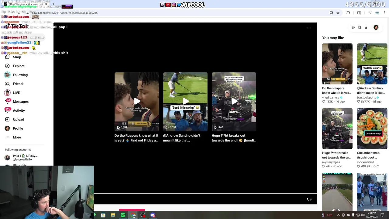The height and width of the screenshot is (219, 389).
Task: Open the taskbar volume control
Action: [x=363, y=215]
